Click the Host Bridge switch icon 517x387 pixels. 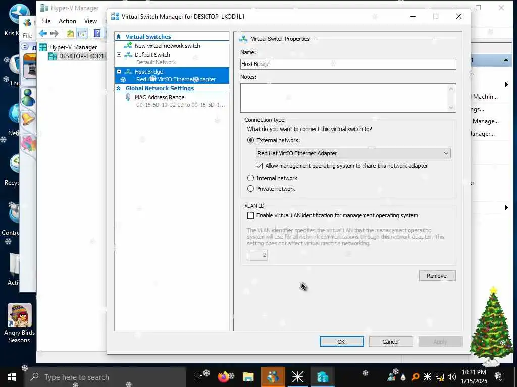click(x=128, y=72)
